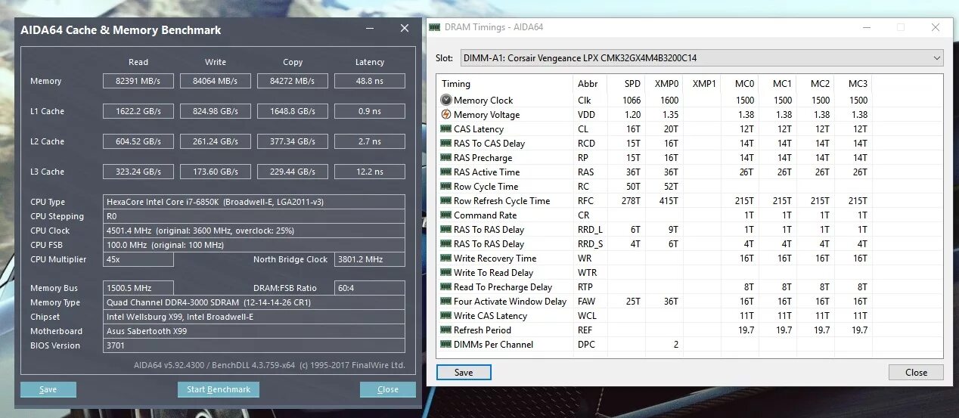959x418 pixels.
Task: Click the Memory Voltage lightning icon
Action: pyautogui.click(x=446, y=114)
